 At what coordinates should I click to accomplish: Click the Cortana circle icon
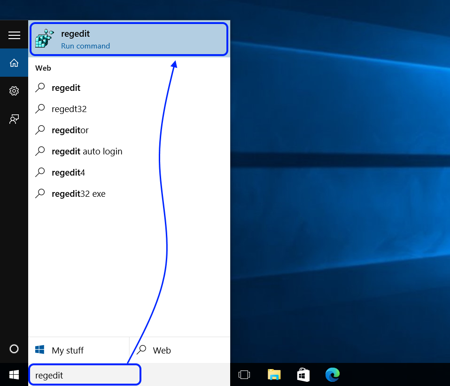pos(14,349)
